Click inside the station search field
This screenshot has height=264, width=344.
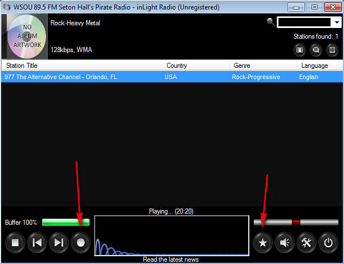304,22
